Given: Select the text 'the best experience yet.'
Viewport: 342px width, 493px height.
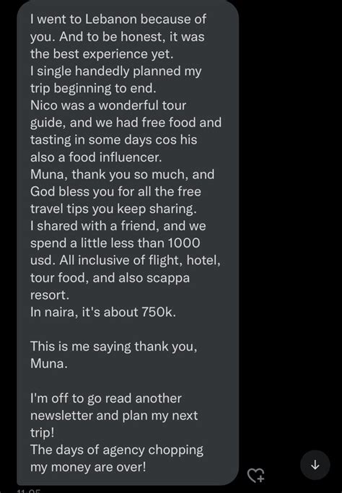Looking at the screenshot, I should click(102, 53).
